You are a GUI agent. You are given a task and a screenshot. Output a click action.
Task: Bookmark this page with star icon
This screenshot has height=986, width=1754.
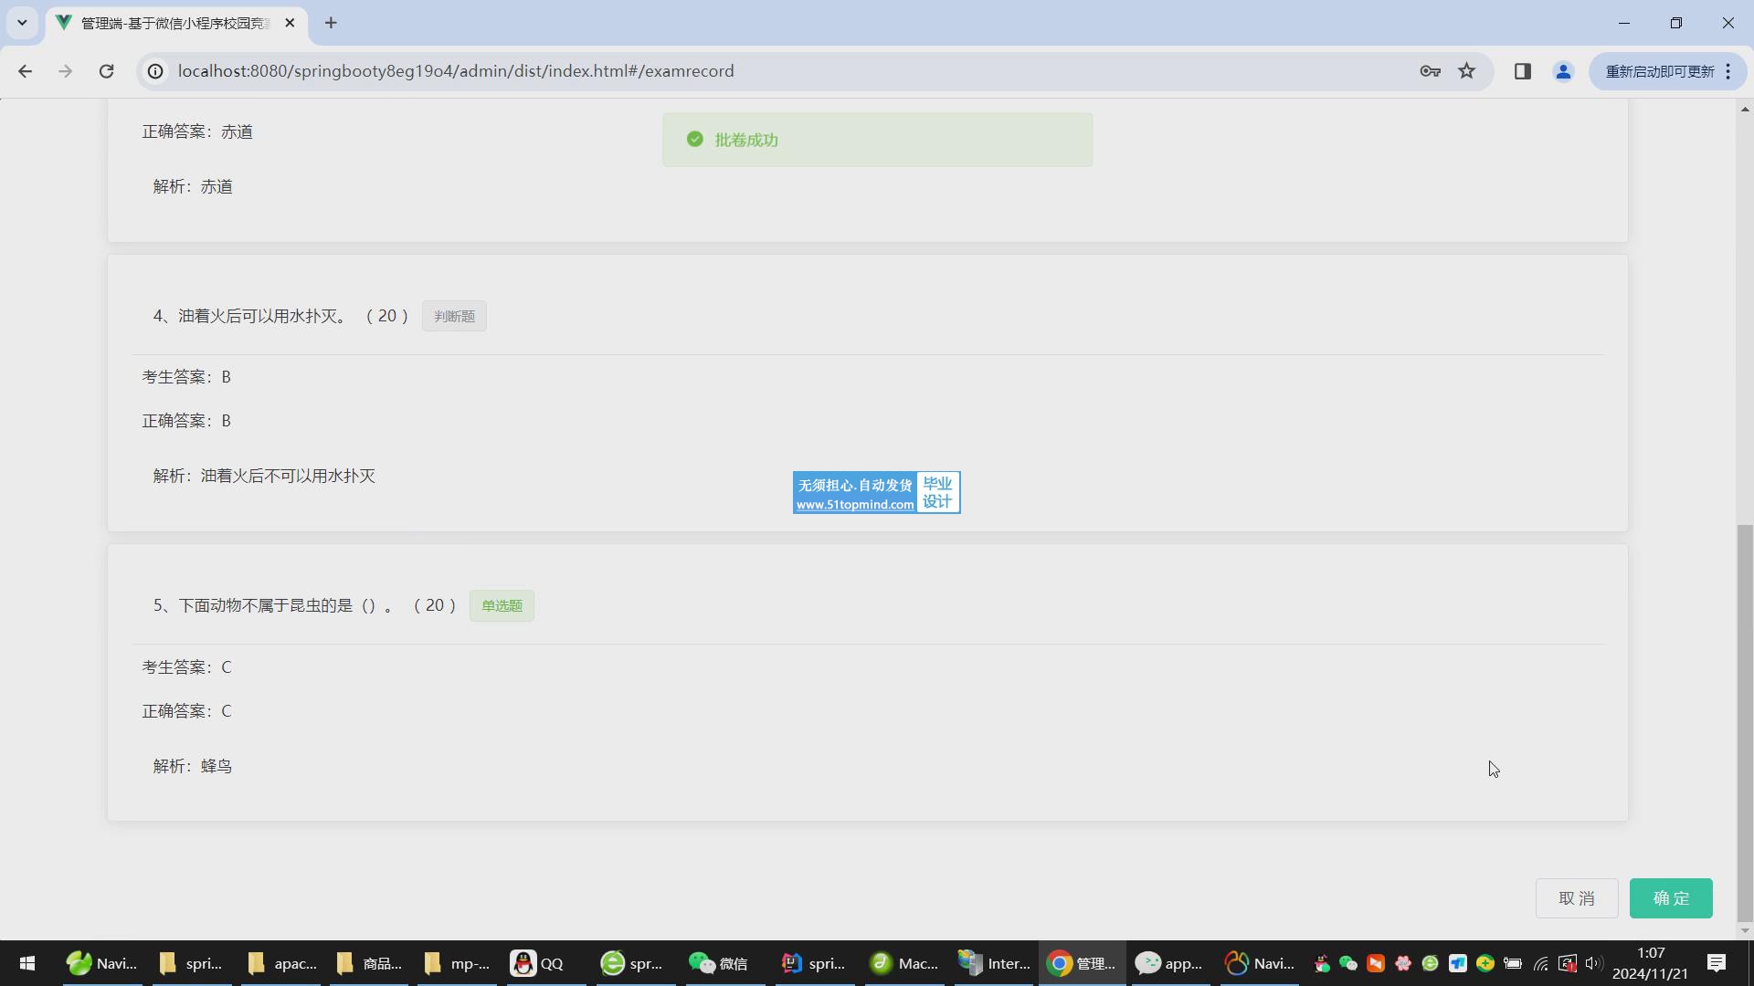click(x=1466, y=71)
